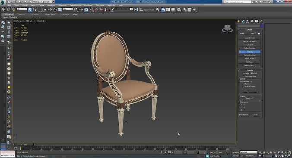
Task: Collapse the Utilities rollout
Action: point(250,30)
